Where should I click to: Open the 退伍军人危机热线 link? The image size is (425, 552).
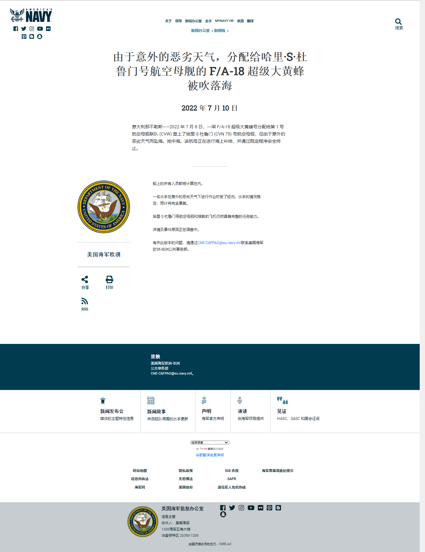[x=232, y=487]
